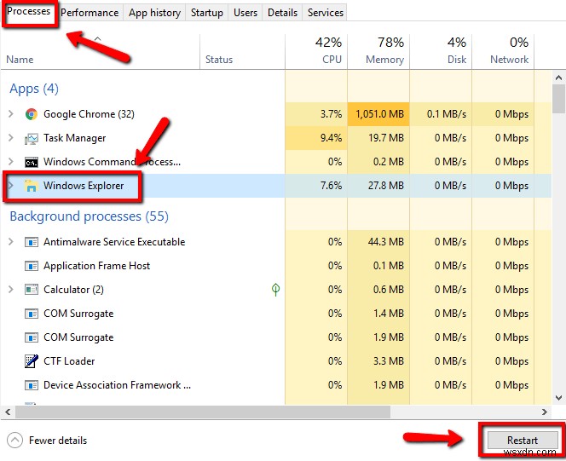Select the Application Frame Host row name
566x461 pixels.
96,266
